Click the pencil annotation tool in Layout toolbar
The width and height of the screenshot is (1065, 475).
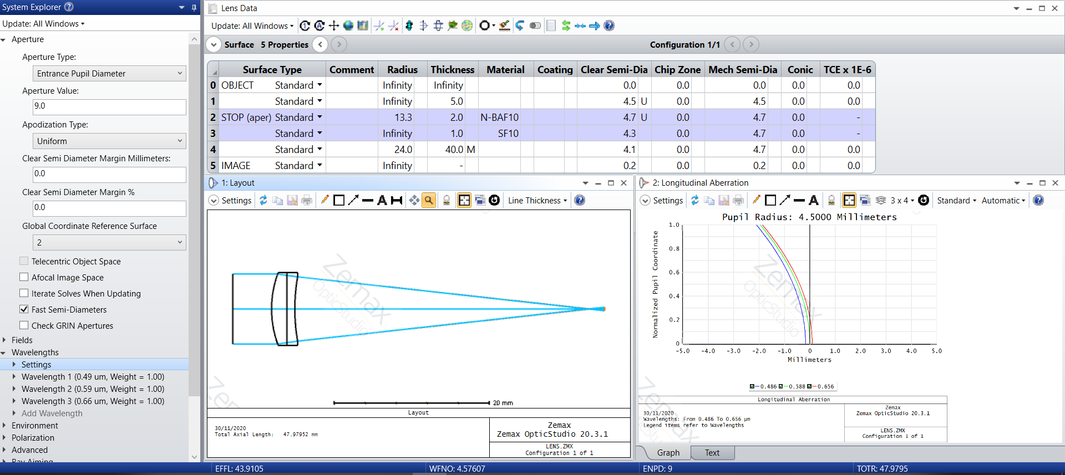(324, 201)
